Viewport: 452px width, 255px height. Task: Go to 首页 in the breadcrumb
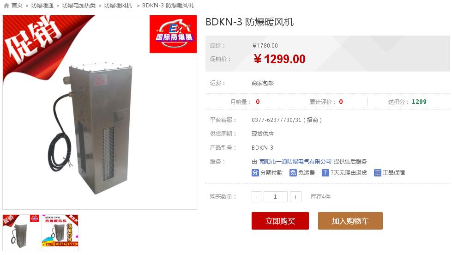click(17, 6)
